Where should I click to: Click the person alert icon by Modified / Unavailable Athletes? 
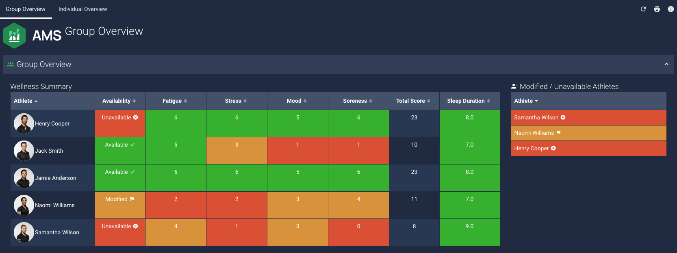pyautogui.click(x=514, y=86)
